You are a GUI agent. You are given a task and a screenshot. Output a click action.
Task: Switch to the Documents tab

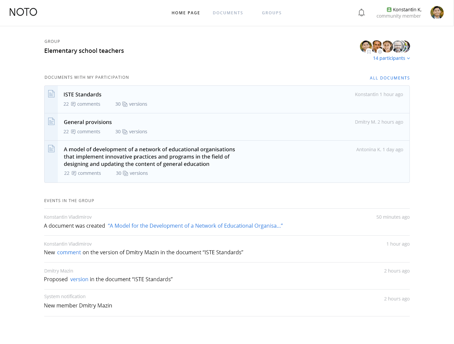[228, 13]
